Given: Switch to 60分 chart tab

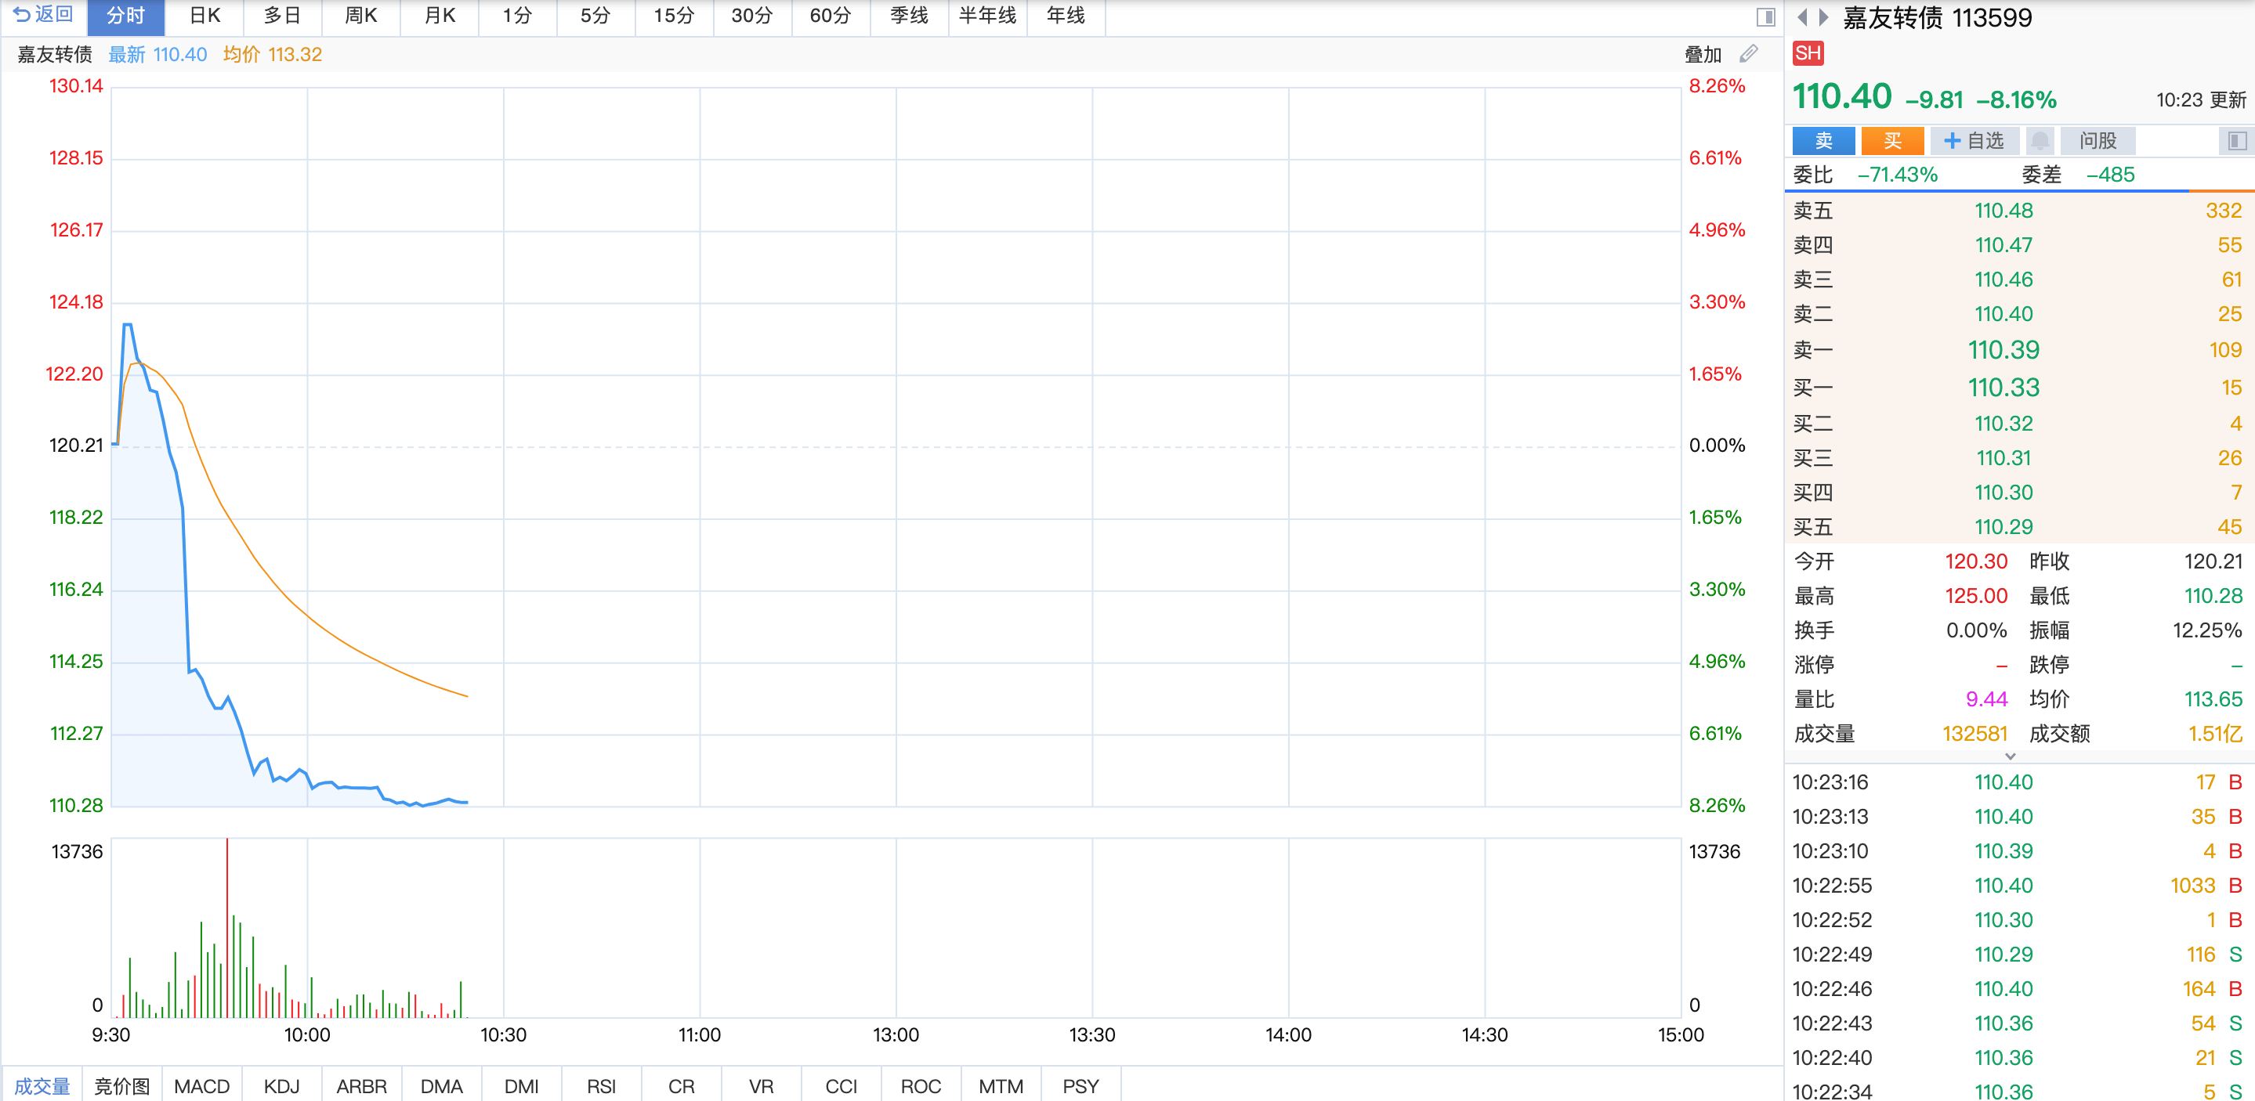Looking at the screenshot, I should [831, 16].
